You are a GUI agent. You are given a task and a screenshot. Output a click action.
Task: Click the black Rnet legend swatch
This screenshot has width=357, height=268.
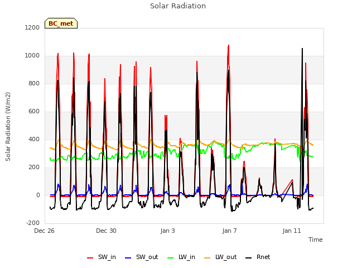coord(249,258)
